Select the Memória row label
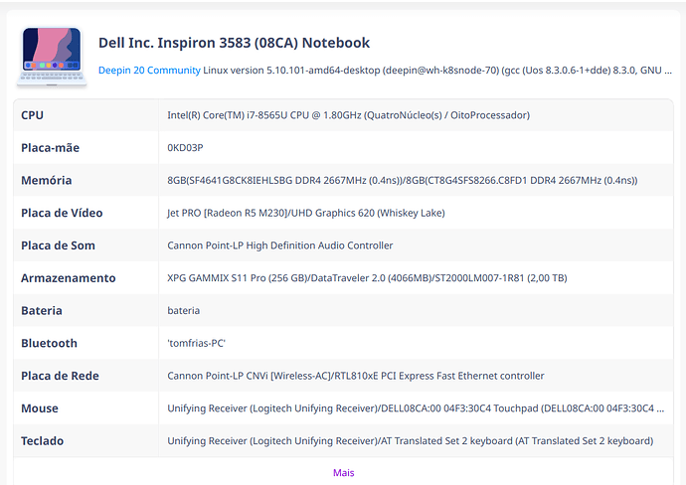 tap(47, 180)
